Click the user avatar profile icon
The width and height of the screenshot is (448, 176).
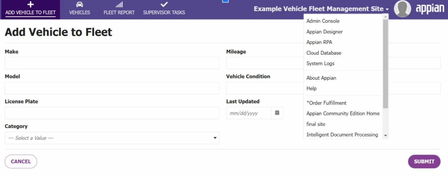[402, 9]
